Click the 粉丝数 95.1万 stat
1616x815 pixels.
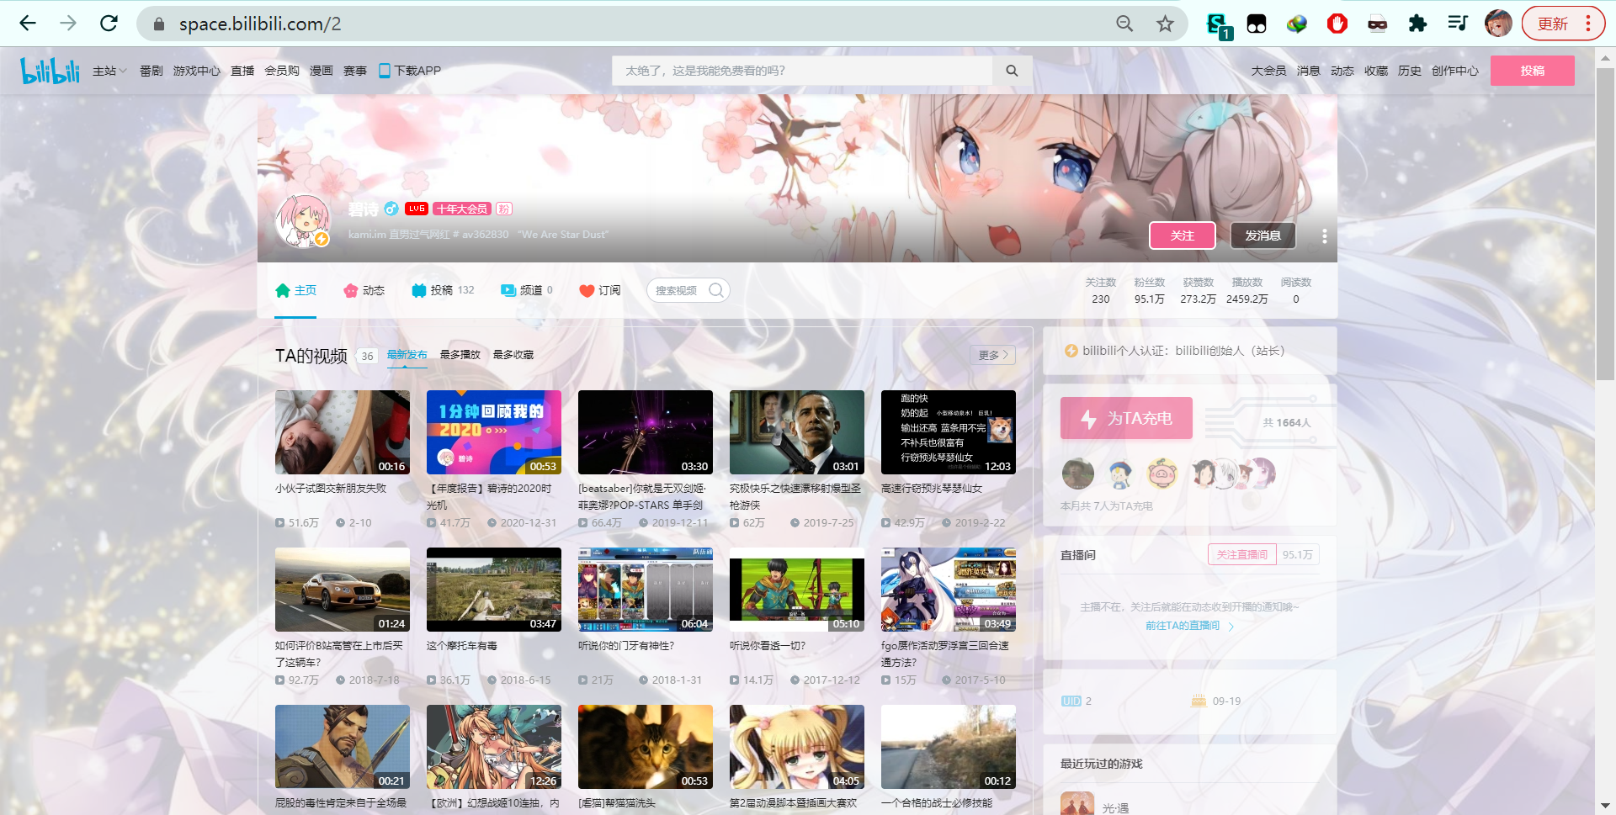pos(1150,291)
